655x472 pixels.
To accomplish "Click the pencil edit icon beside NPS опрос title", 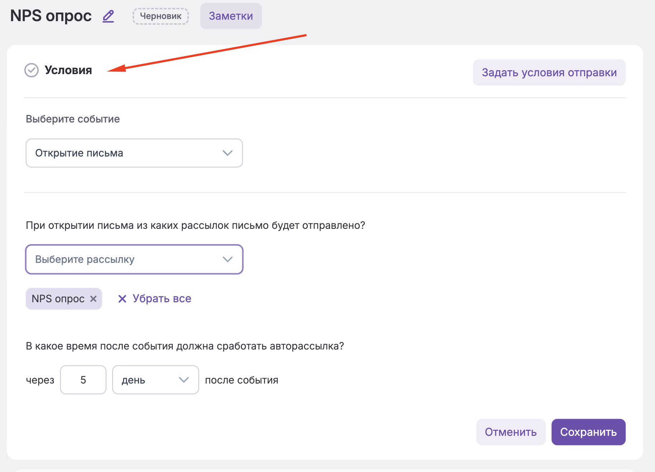I will [x=108, y=16].
